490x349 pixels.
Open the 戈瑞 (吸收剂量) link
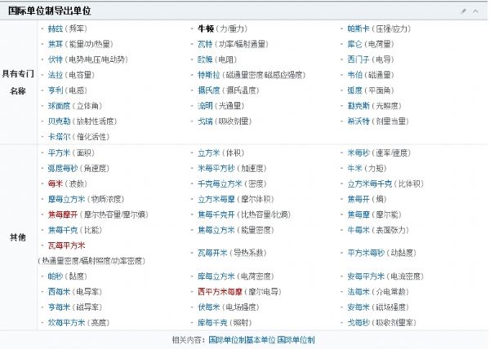pos(205,121)
